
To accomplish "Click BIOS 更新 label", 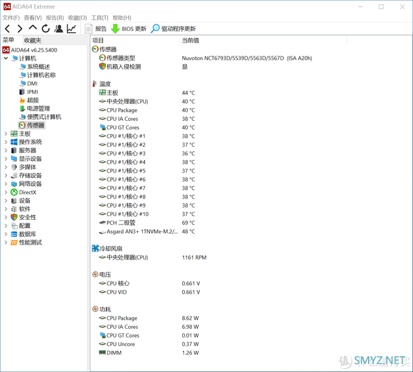I will click(x=134, y=29).
